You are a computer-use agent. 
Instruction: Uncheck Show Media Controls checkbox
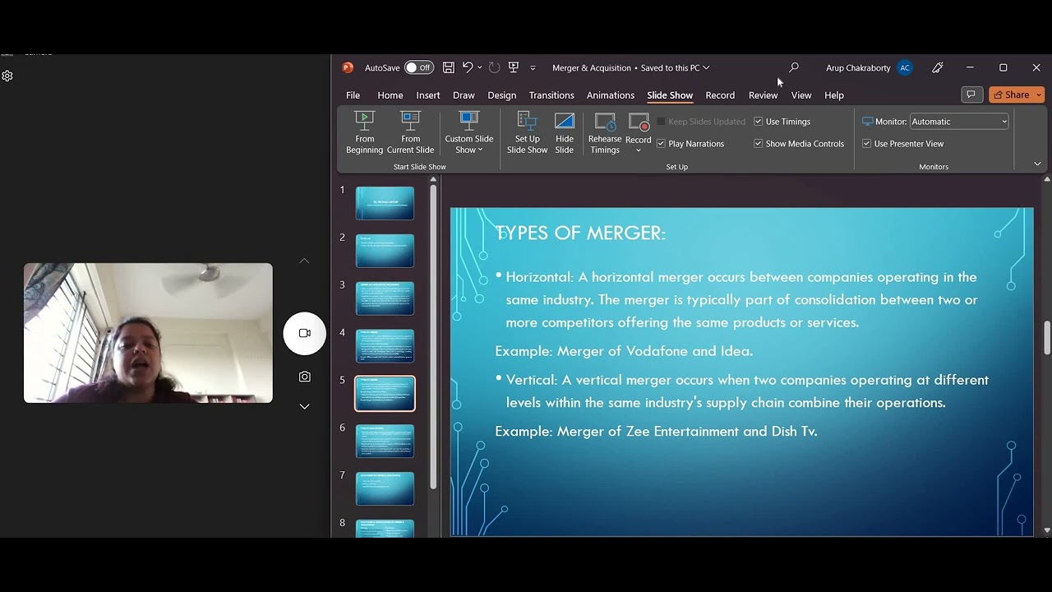pos(758,144)
